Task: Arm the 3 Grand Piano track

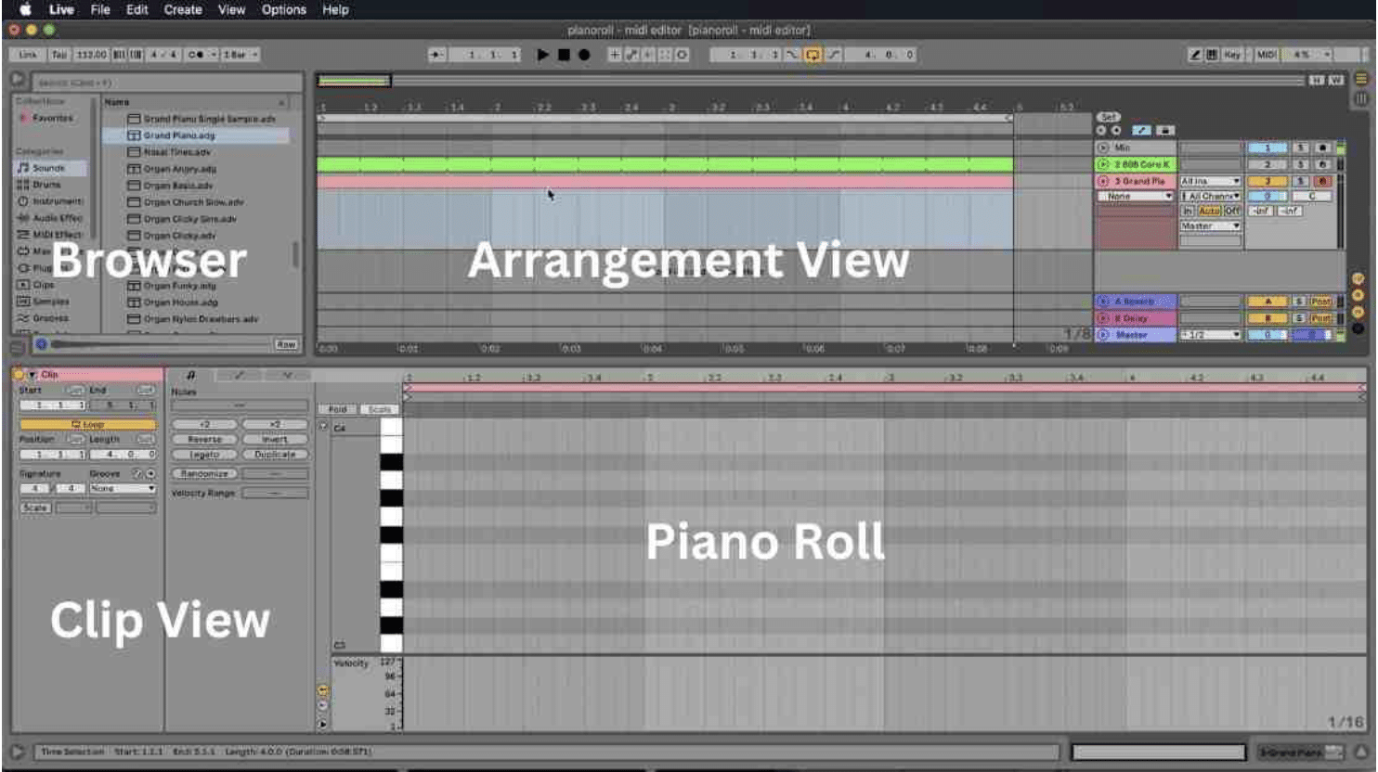Action: [x=1322, y=181]
